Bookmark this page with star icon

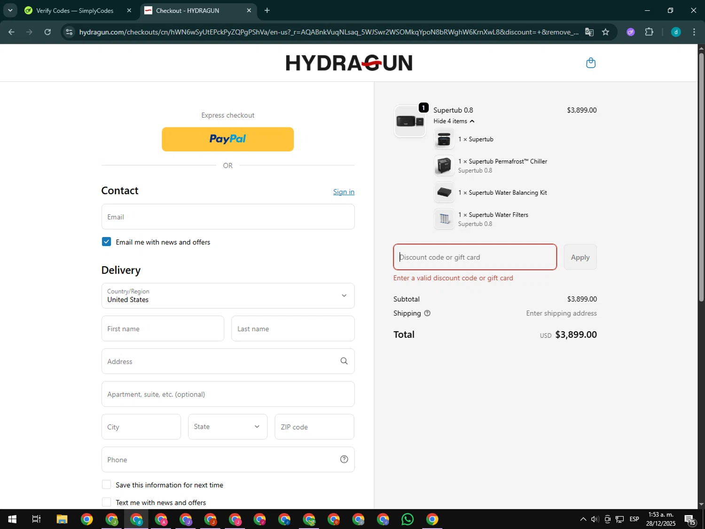[605, 32]
